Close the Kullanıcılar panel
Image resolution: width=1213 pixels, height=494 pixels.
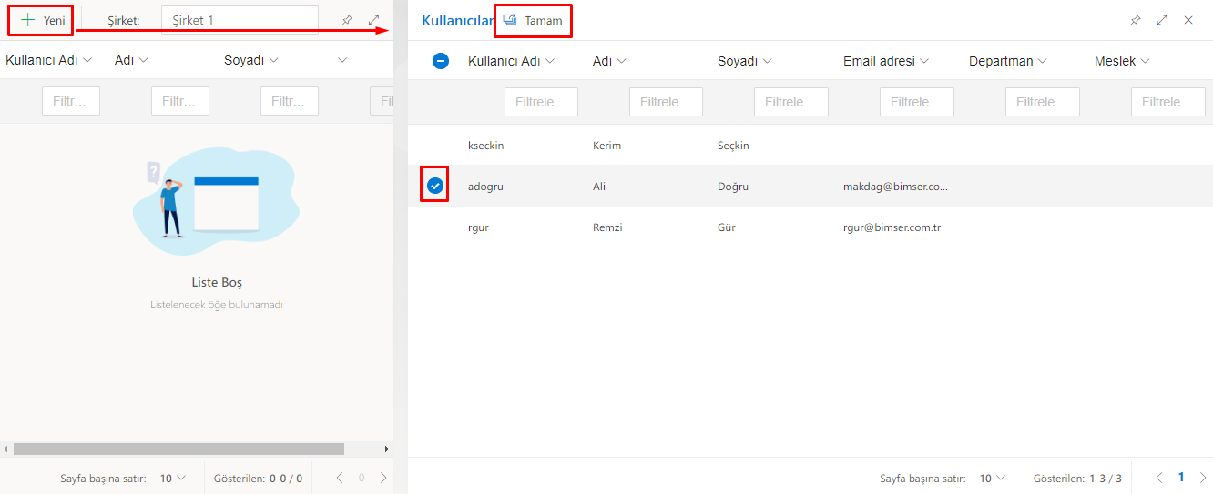pyautogui.click(x=1188, y=20)
